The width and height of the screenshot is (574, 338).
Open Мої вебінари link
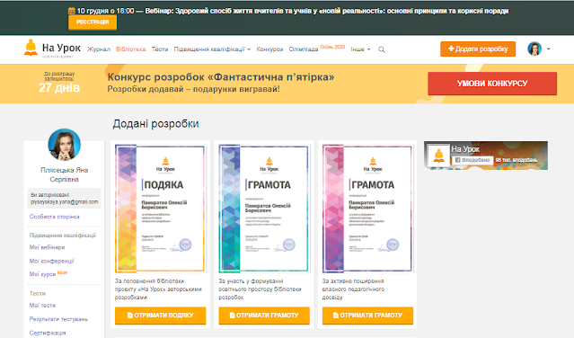(x=47, y=247)
